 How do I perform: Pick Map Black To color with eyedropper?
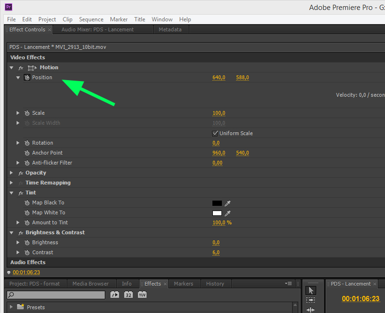[228, 203]
